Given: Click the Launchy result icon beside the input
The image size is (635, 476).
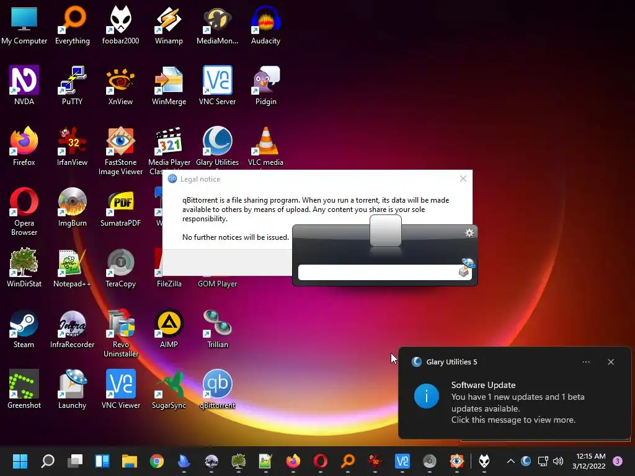Looking at the screenshot, I should pos(467,268).
